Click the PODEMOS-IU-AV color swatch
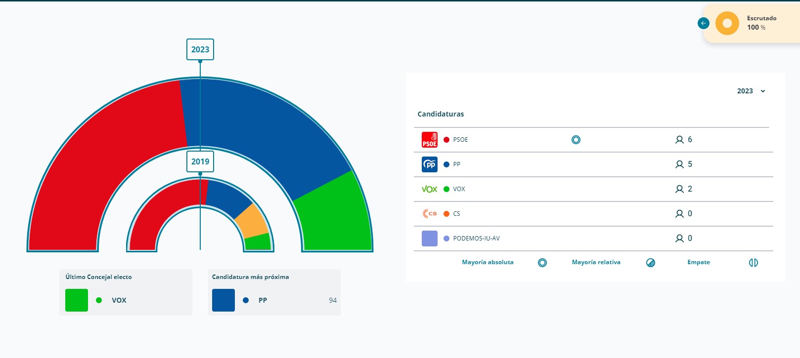The image size is (800, 358). (429, 239)
